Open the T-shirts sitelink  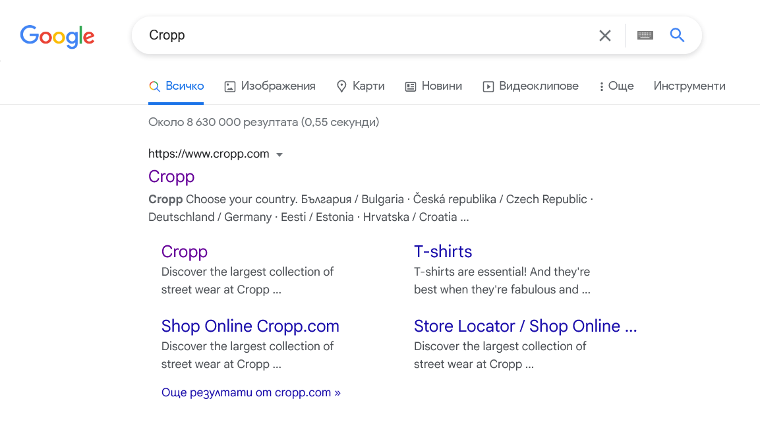click(x=442, y=251)
